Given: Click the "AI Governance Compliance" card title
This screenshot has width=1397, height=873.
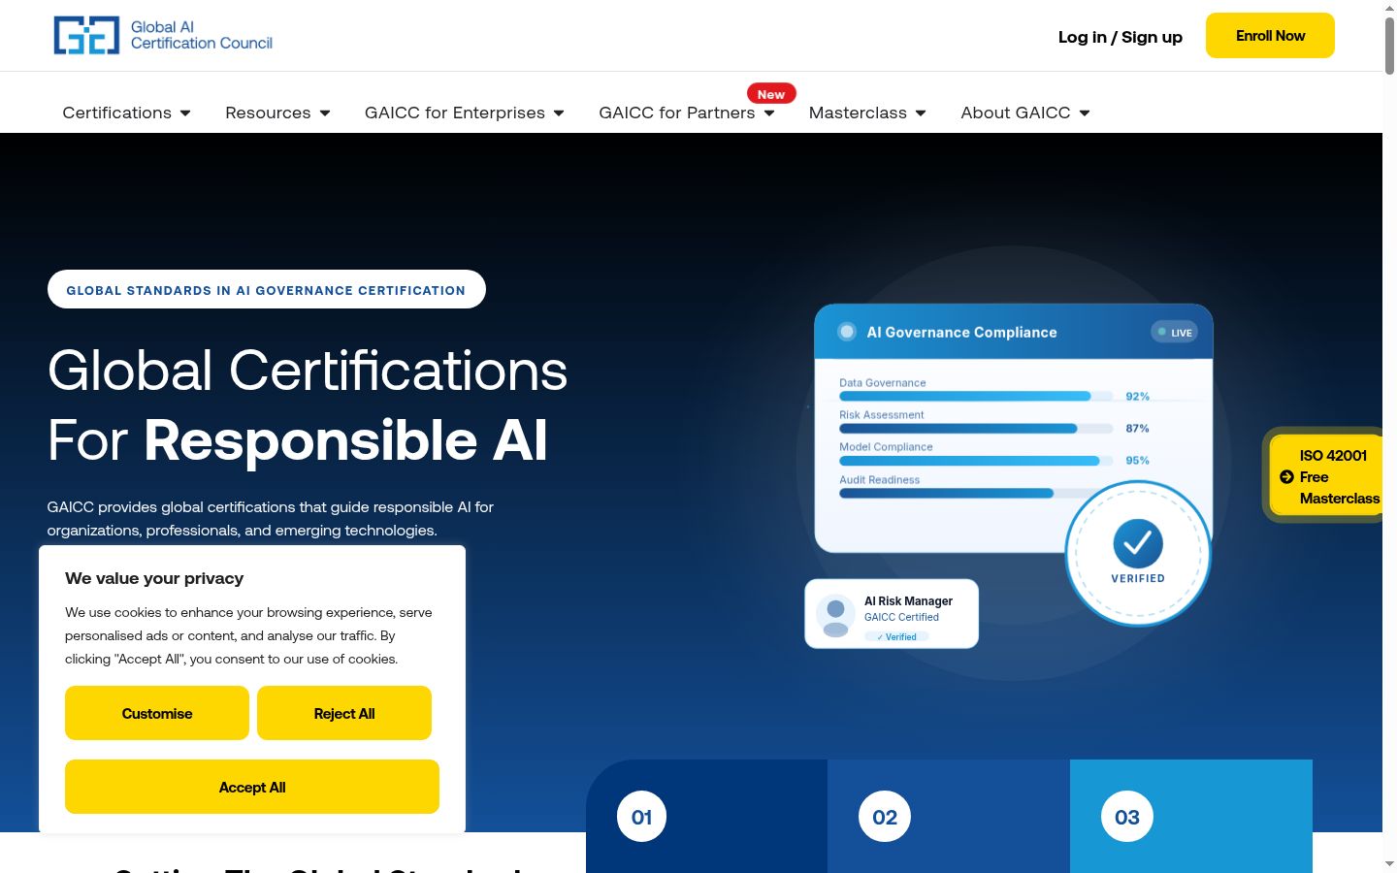Looking at the screenshot, I should (x=961, y=332).
